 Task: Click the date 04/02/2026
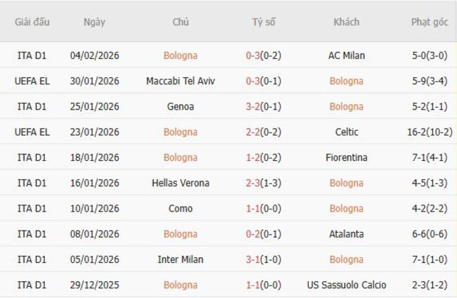tap(94, 56)
